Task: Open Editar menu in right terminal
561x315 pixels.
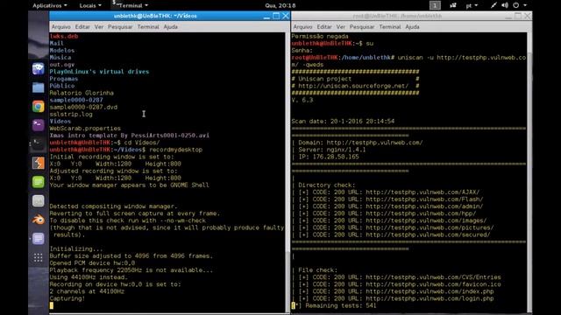Action: (324, 27)
